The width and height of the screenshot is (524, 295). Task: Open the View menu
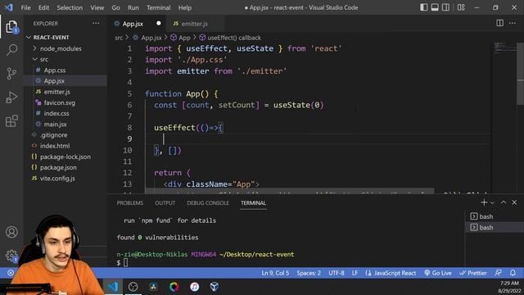[x=97, y=7]
